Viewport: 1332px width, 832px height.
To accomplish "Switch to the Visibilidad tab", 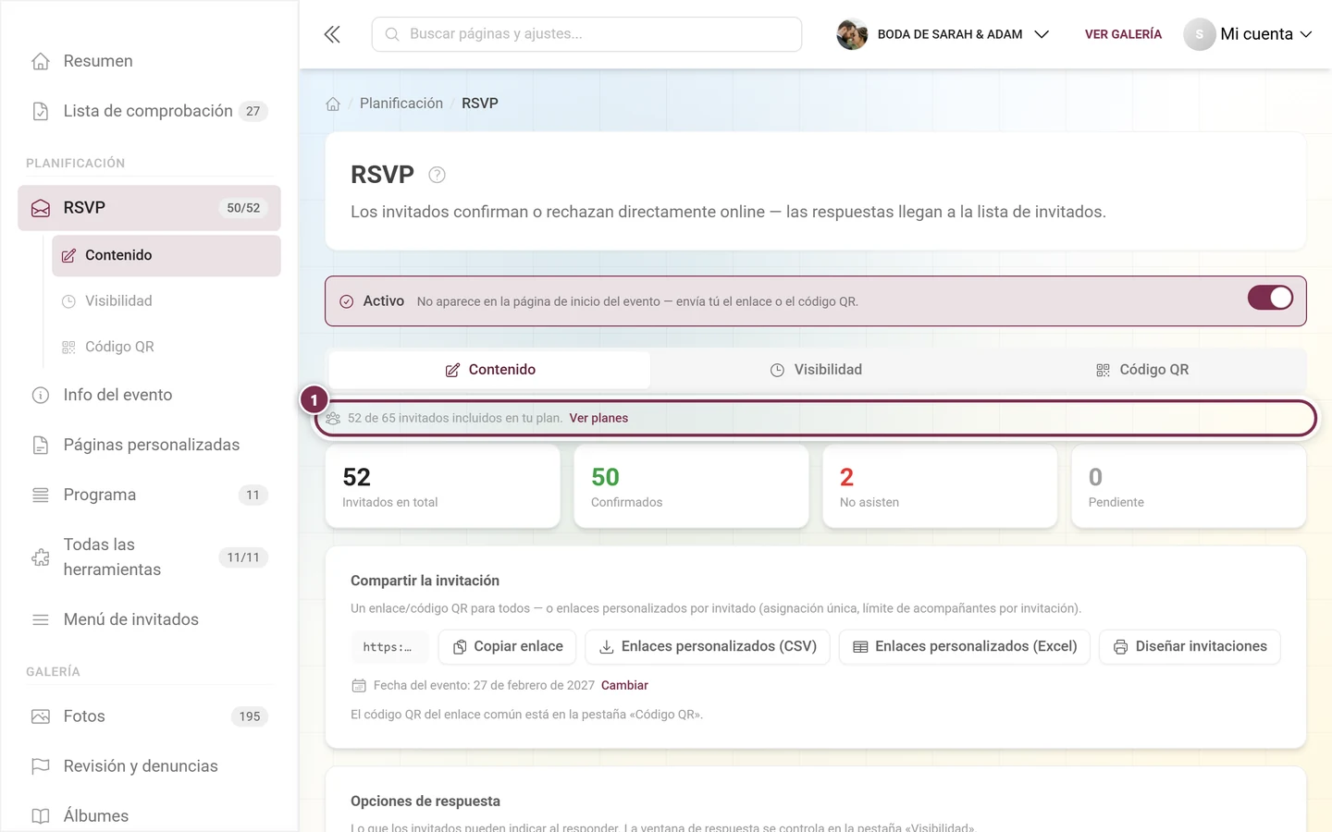I will pos(816,370).
